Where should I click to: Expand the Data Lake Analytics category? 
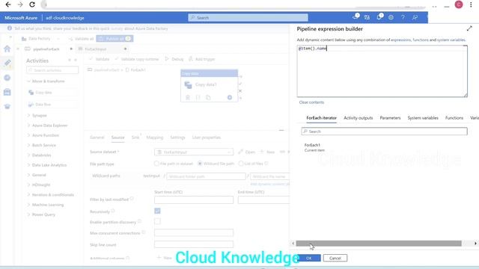pos(47,165)
